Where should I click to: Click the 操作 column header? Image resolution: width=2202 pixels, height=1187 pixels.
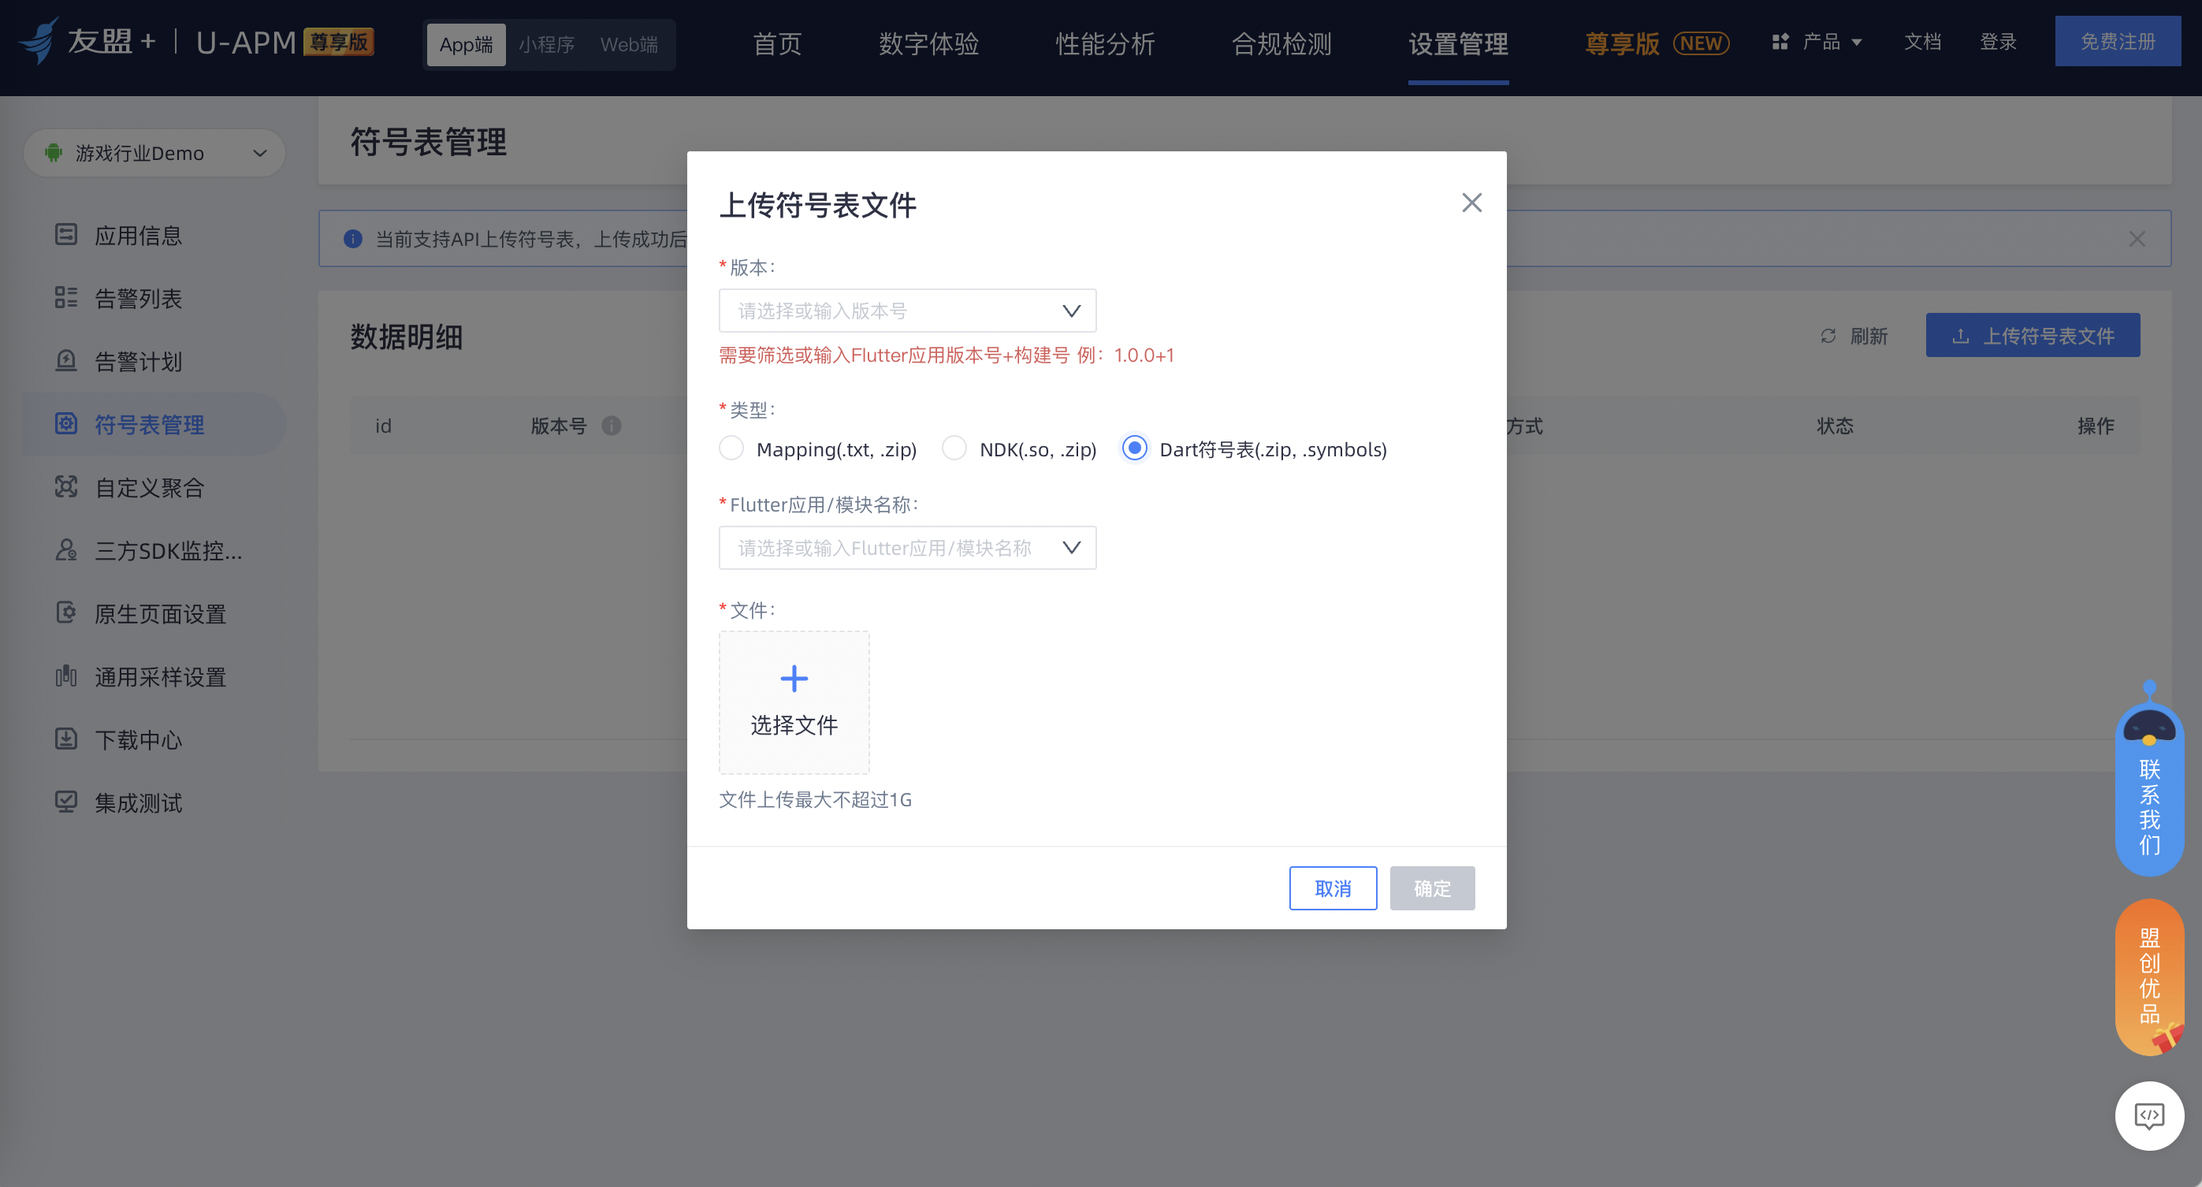pos(2095,426)
